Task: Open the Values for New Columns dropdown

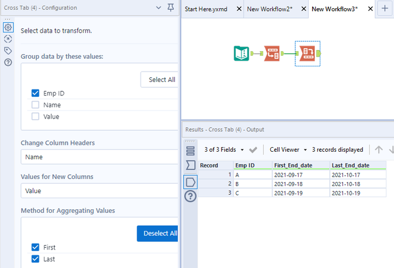Action: click(99, 191)
